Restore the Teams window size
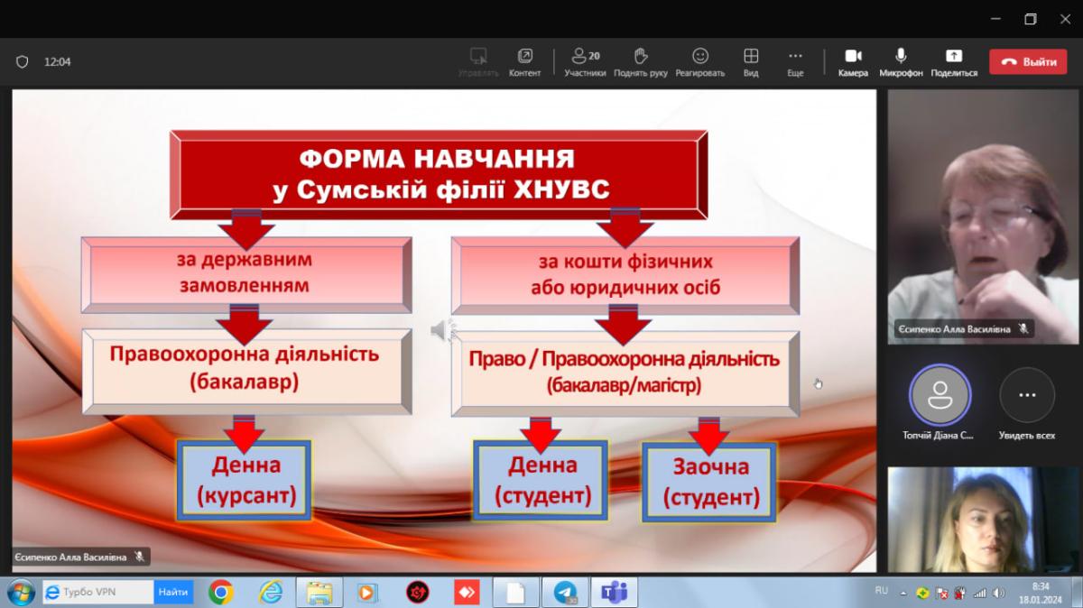Viewport: 1083px width, 608px height. (1031, 19)
